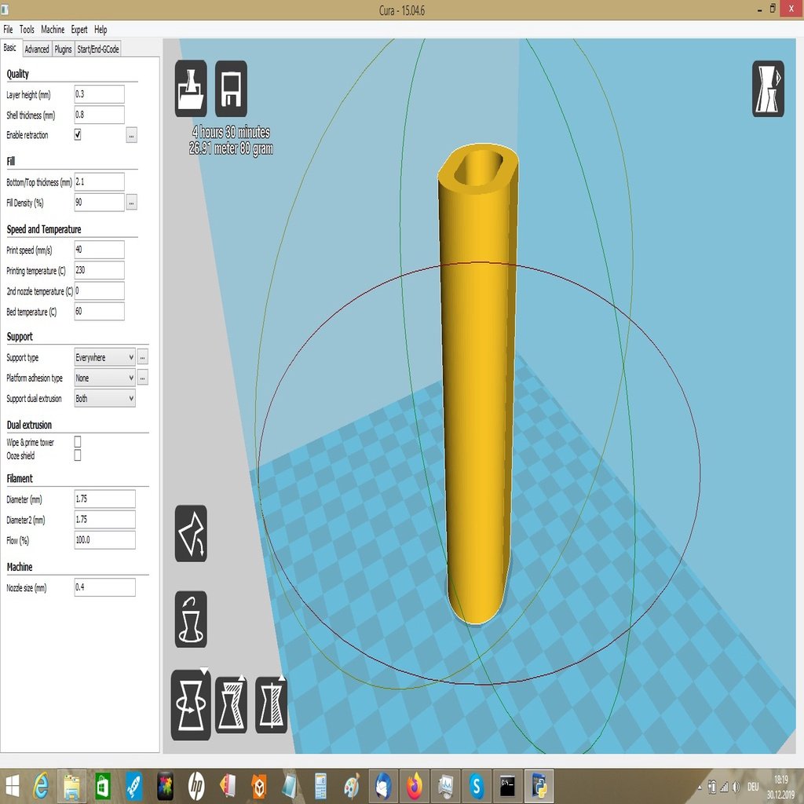The height and width of the screenshot is (804, 804).
Task: Open the Support type dropdown
Action: click(x=104, y=357)
